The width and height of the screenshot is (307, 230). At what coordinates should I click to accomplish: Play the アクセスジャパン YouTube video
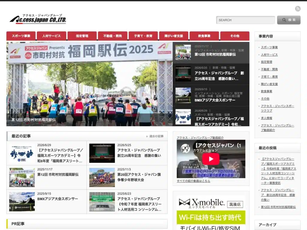(x=211, y=159)
